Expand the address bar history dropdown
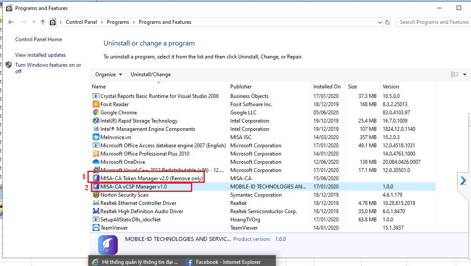471x266 pixels. (x=380, y=22)
